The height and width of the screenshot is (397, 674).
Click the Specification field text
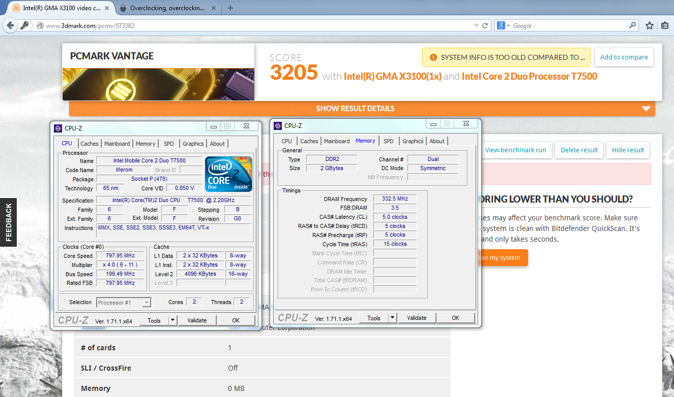point(173,201)
